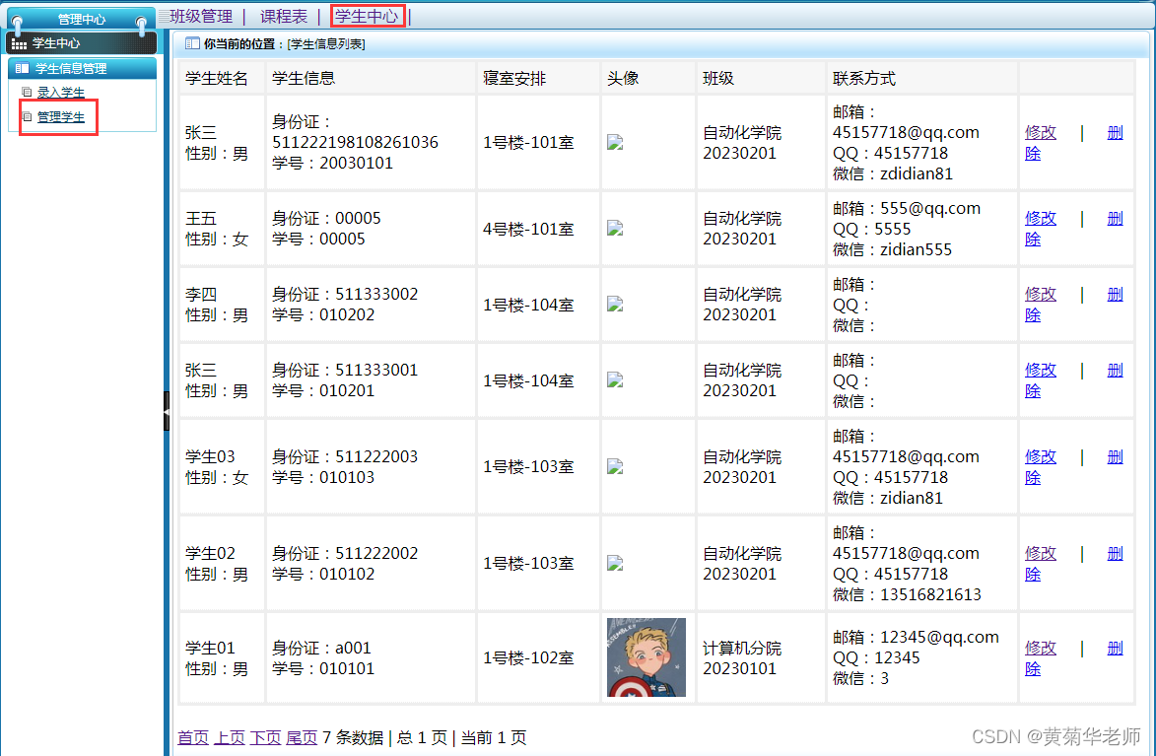Delete the 学生01 row
Screen dimensions: 1156x756
[1115, 649]
